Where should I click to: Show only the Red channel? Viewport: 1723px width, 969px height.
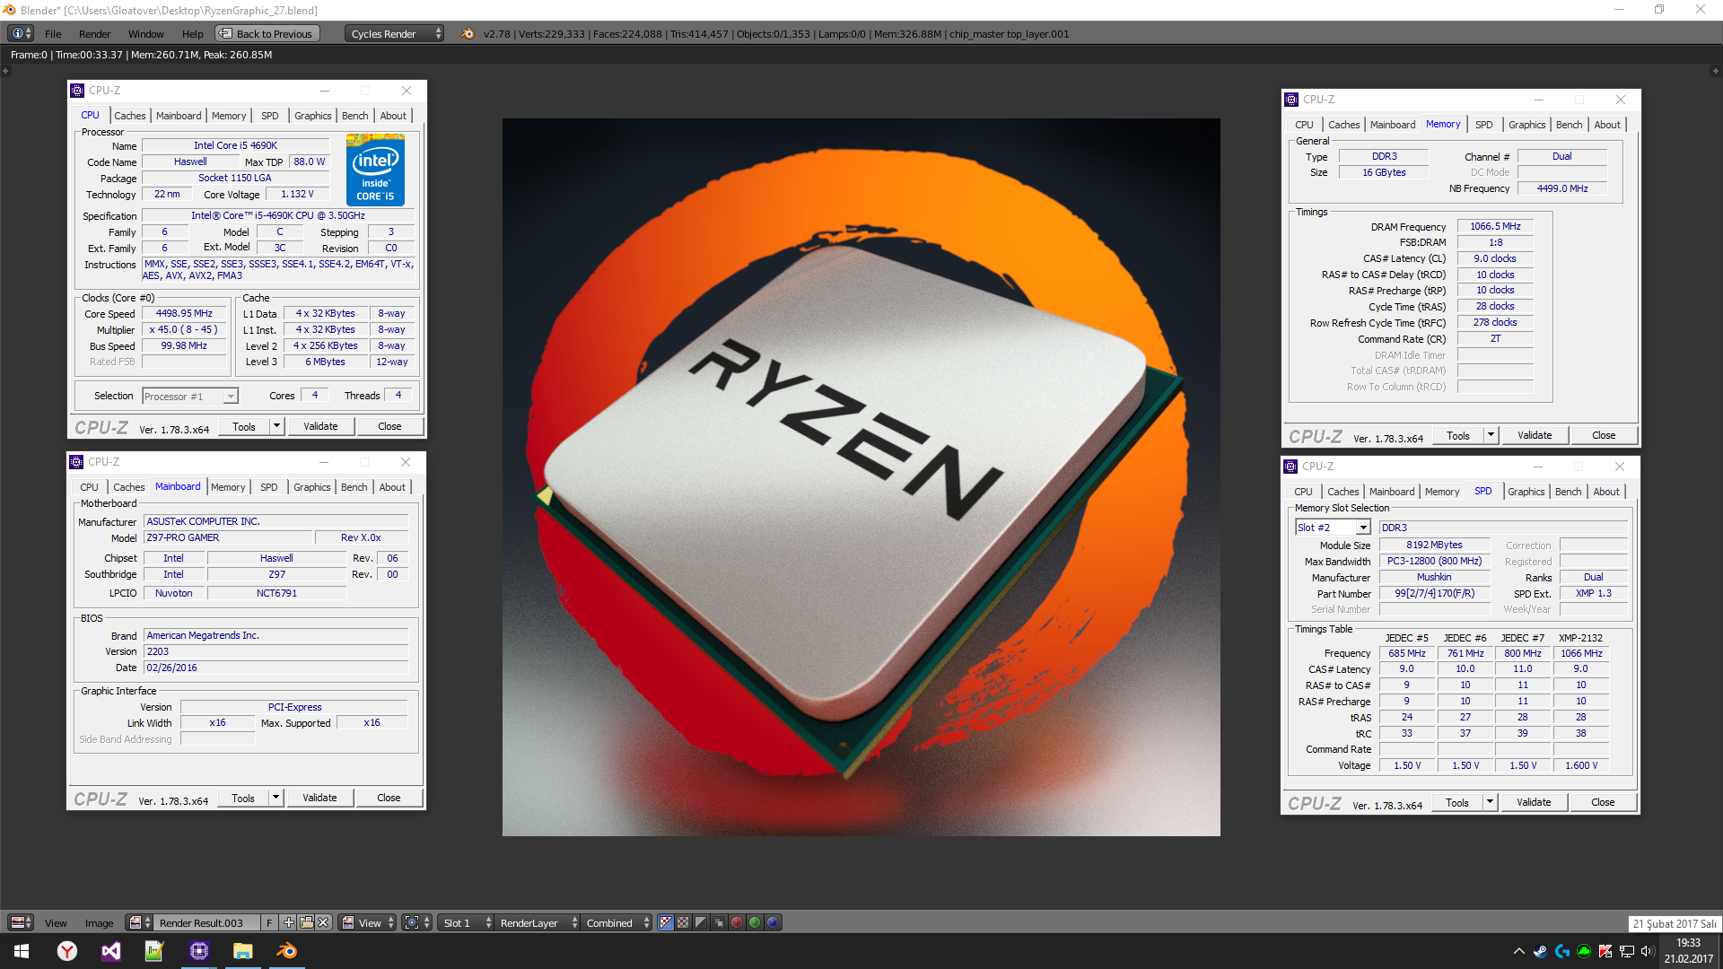point(737,922)
